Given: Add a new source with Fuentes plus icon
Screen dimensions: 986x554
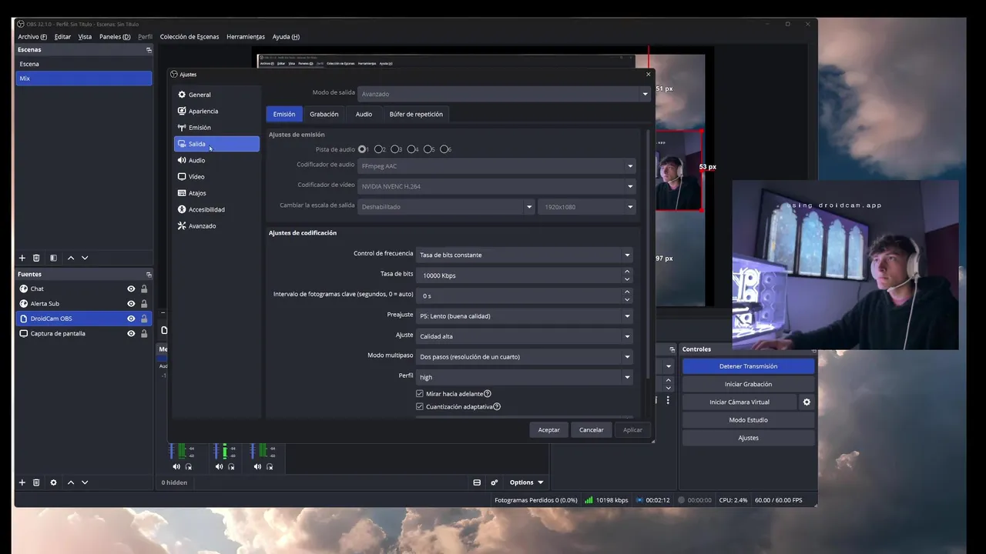Looking at the screenshot, I should coord(22,482).
